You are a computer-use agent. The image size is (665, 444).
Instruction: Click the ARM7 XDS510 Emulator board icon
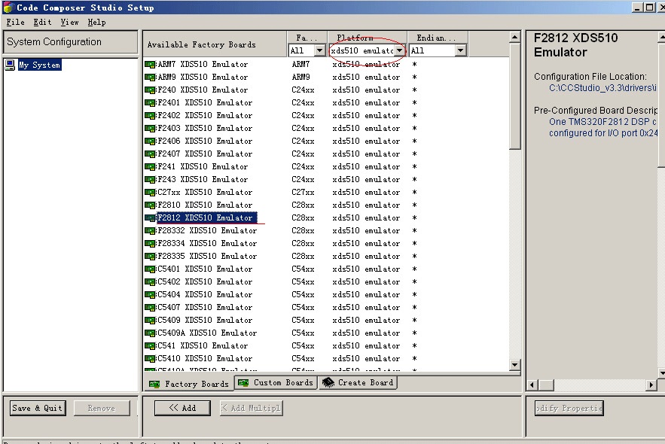[x=150, y=65]
